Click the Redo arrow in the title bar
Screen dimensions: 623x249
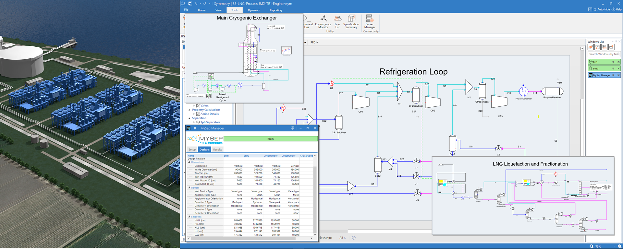click(205, 4)
